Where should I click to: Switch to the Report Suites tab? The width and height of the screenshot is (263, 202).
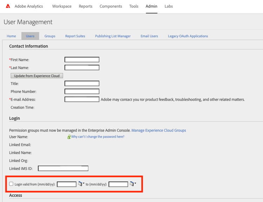(x=75, y=36)
